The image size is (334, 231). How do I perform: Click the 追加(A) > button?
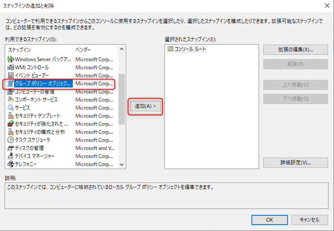[145, 106]
